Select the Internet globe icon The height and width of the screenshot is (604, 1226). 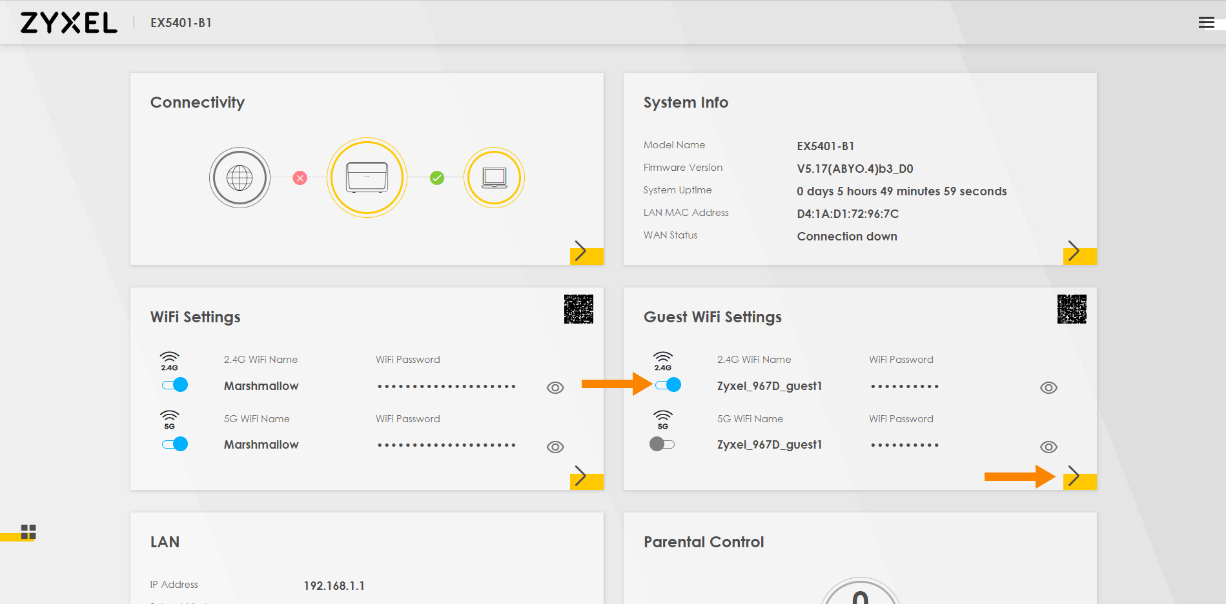[240, 177]
